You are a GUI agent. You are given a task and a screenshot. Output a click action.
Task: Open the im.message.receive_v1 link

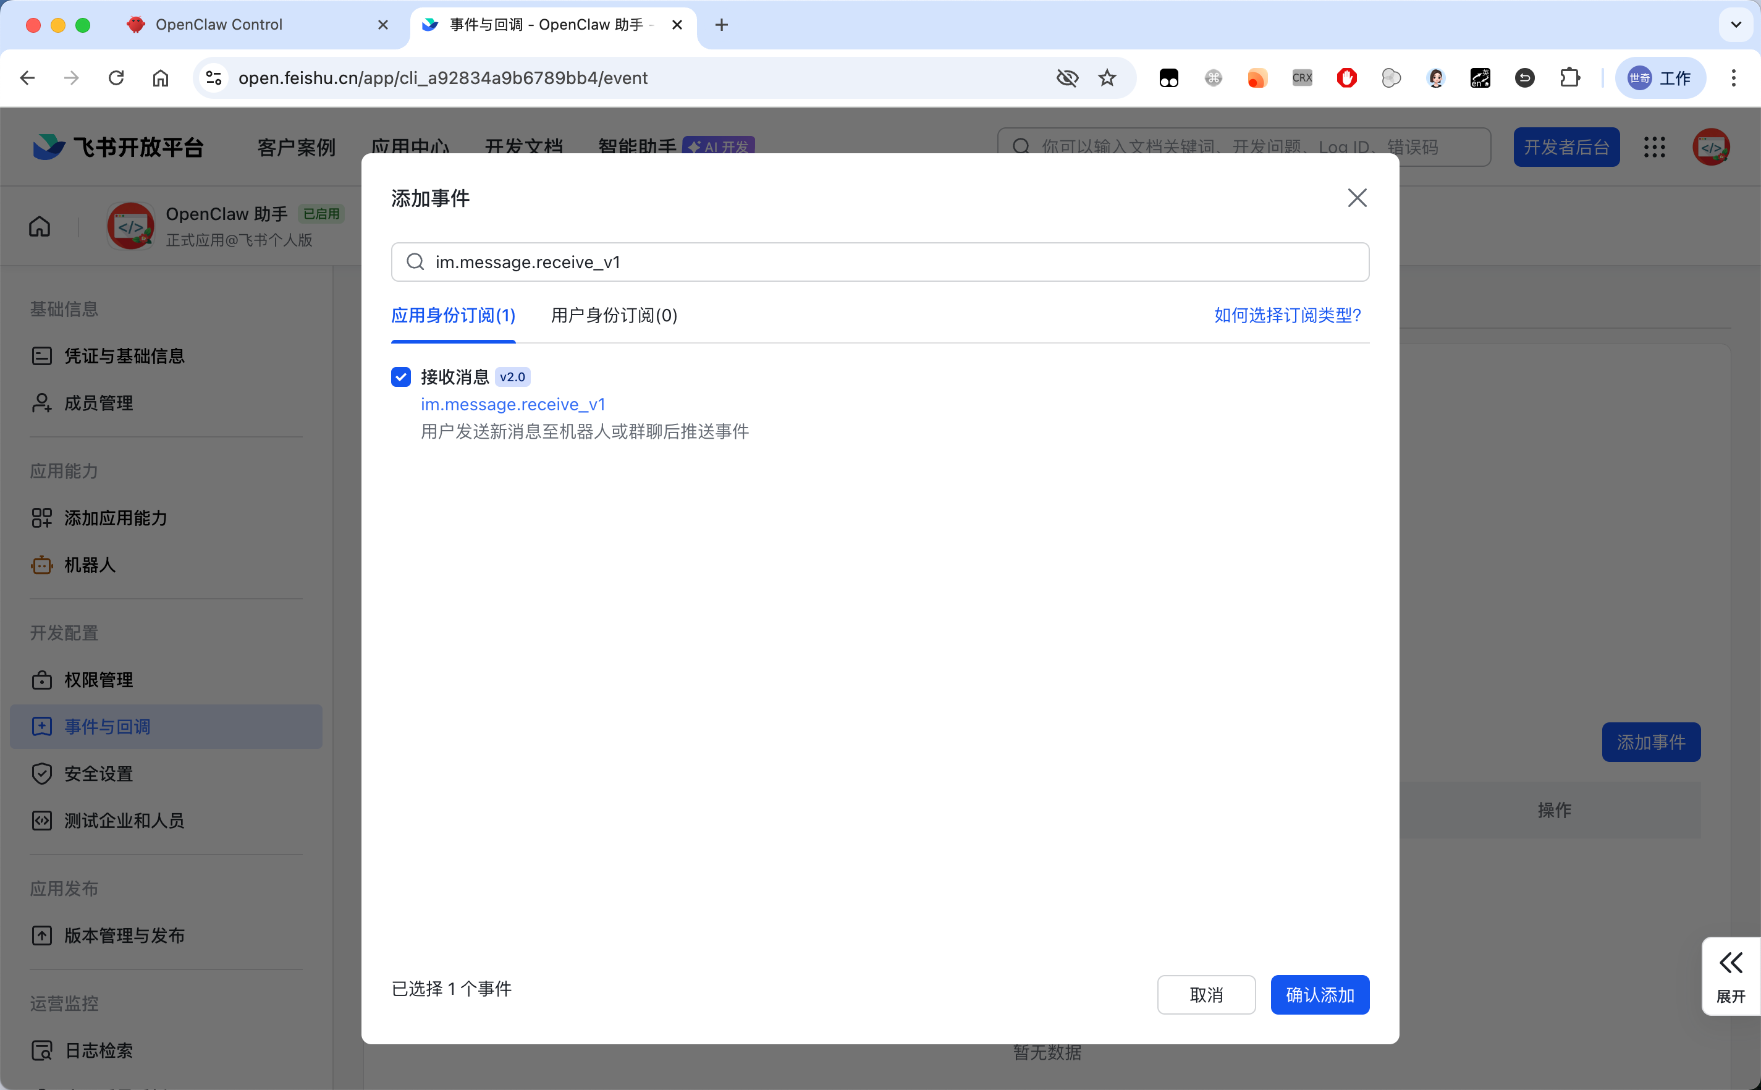pyautogui.click(x=512, y=404)
